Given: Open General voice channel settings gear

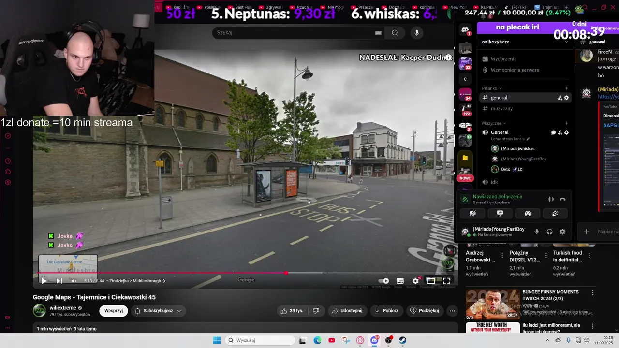Looking at the screenshot, I should click(567, 132).
